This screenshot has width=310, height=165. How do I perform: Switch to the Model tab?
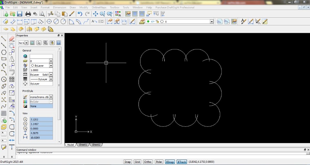pyautogui.click(x=70, y=145)
